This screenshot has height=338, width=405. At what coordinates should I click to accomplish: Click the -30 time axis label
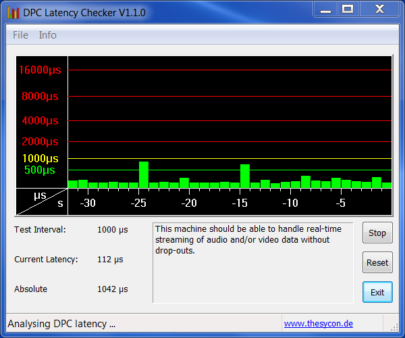pyautogui.click(x=88, y=203)
